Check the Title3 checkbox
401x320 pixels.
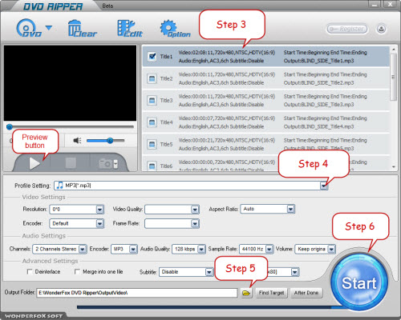pyautogui.click(x=152, y=100)
